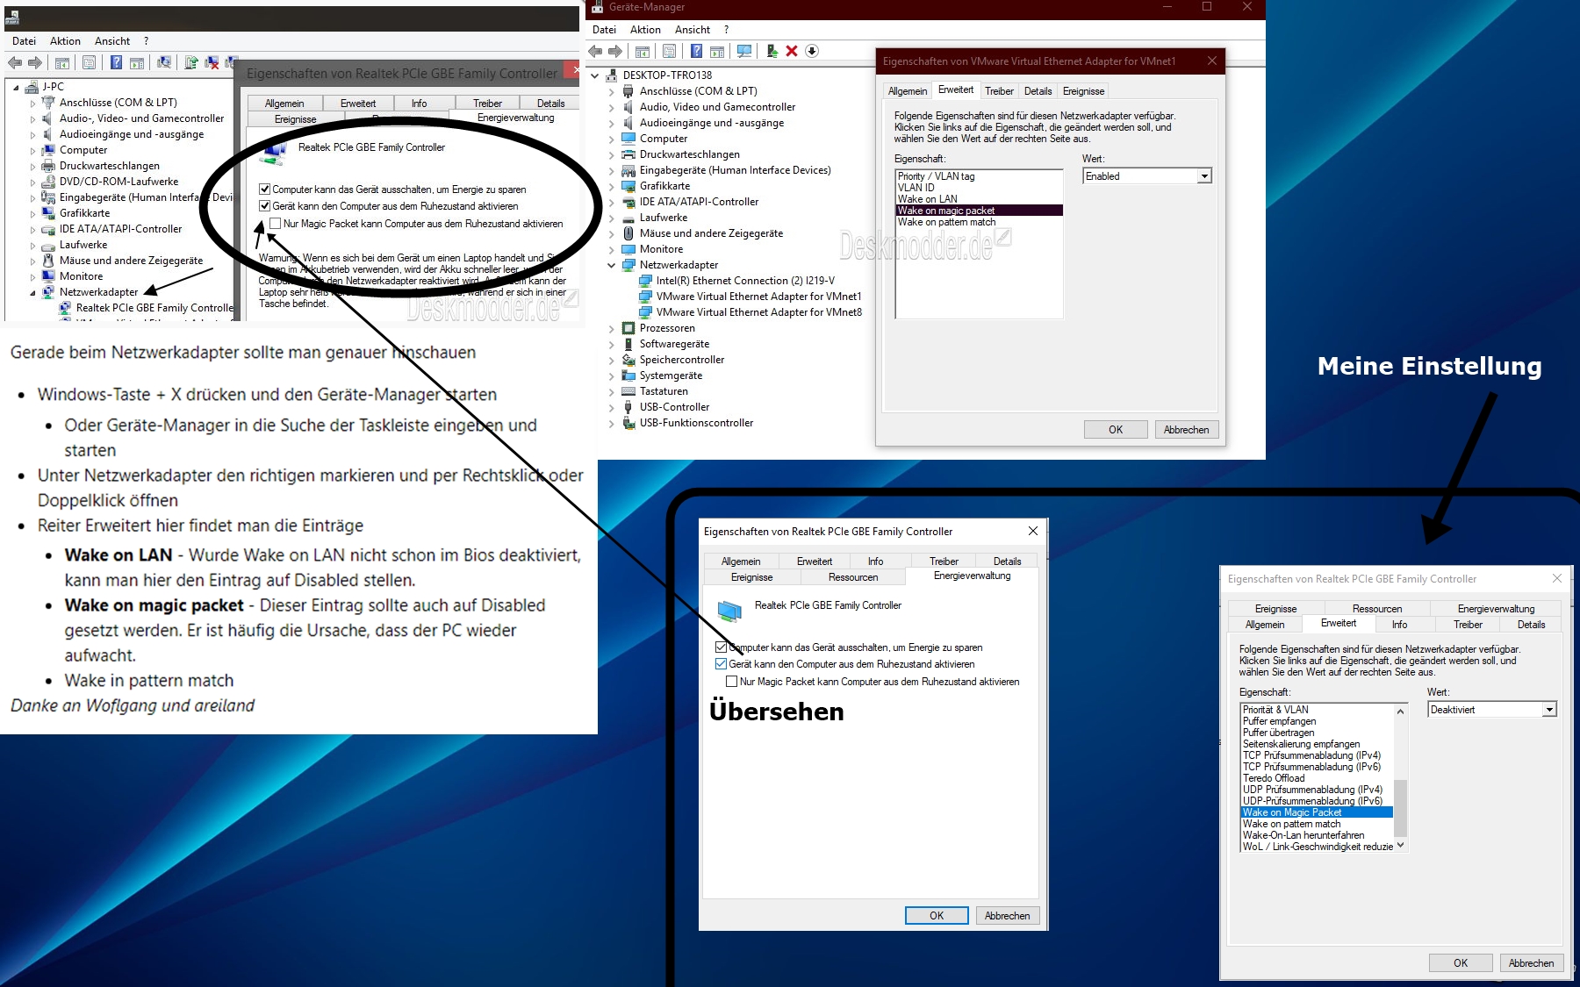Open Ansicht menu in J-PC device manager
The width and height of the screenshot is (1580, 987).
tap(112, 41)
